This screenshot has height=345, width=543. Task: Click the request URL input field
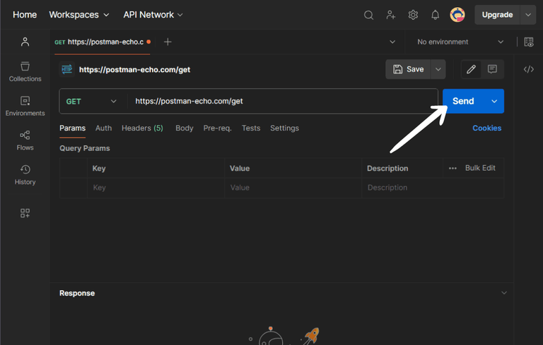click(283, 102)
